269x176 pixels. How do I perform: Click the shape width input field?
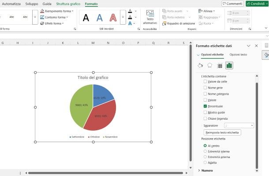240,21
